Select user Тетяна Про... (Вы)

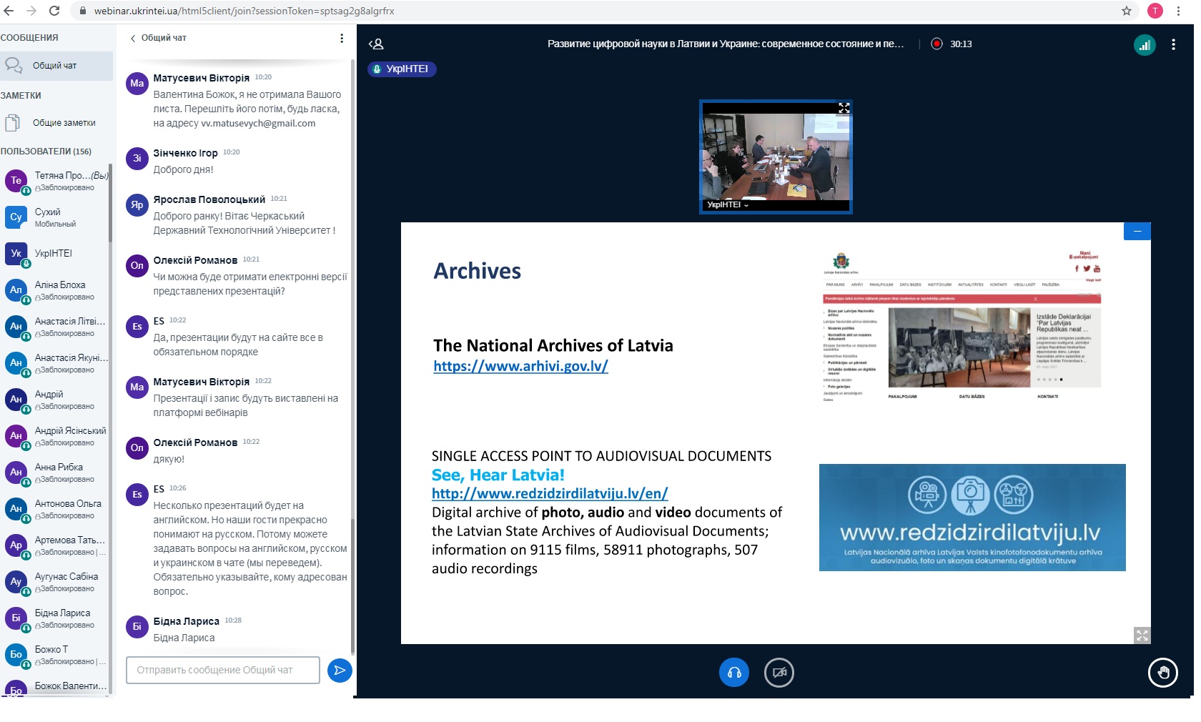point(54,181)
